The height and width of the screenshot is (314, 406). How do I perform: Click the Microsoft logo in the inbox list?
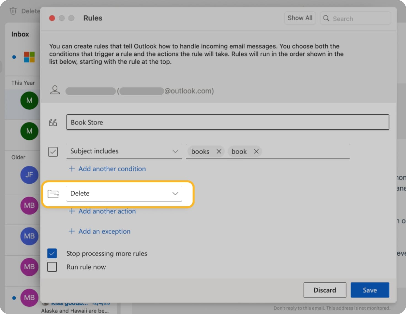(29, 57)
